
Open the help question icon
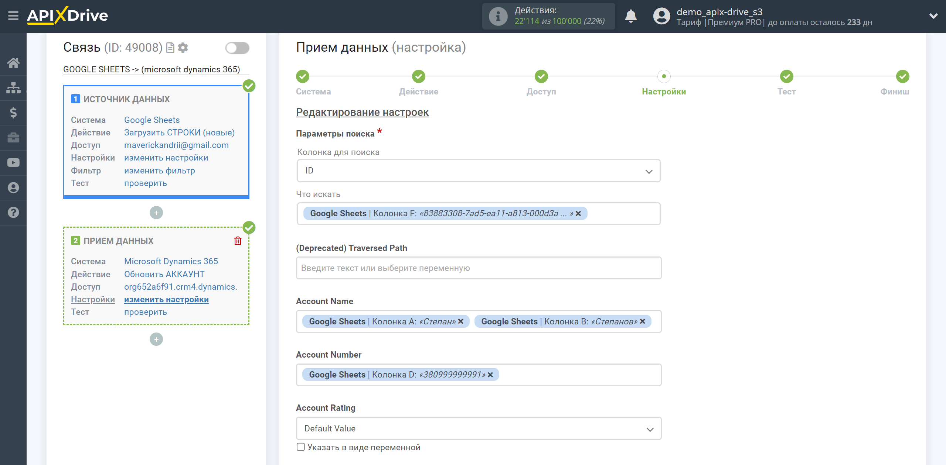click(13, 213)
